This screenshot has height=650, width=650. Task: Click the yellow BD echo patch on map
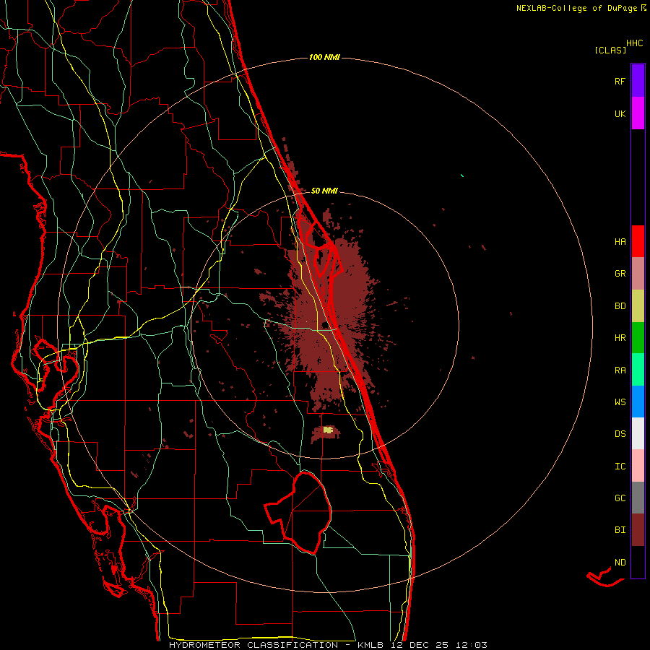pos(328,430)
